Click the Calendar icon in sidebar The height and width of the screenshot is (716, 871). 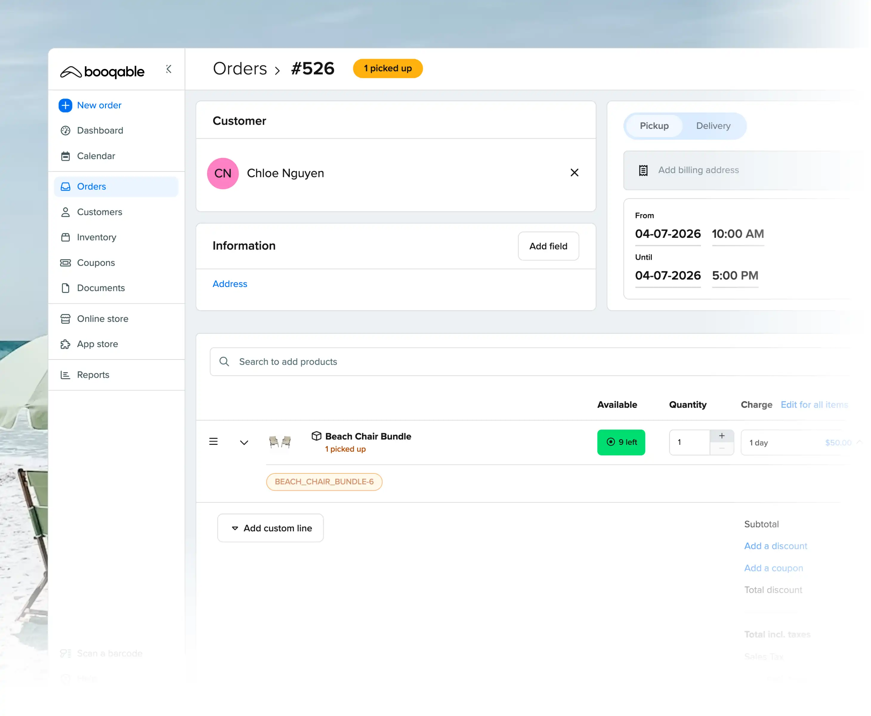coord(65,156)
